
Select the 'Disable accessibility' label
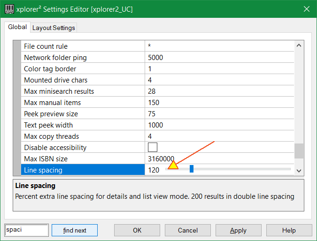coord(55,148)
